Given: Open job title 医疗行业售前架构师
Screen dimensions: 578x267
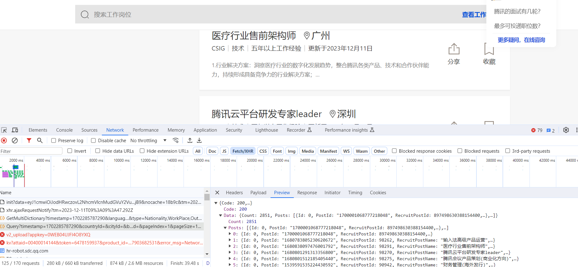Looking at the screenshot, I should (254, 36).
